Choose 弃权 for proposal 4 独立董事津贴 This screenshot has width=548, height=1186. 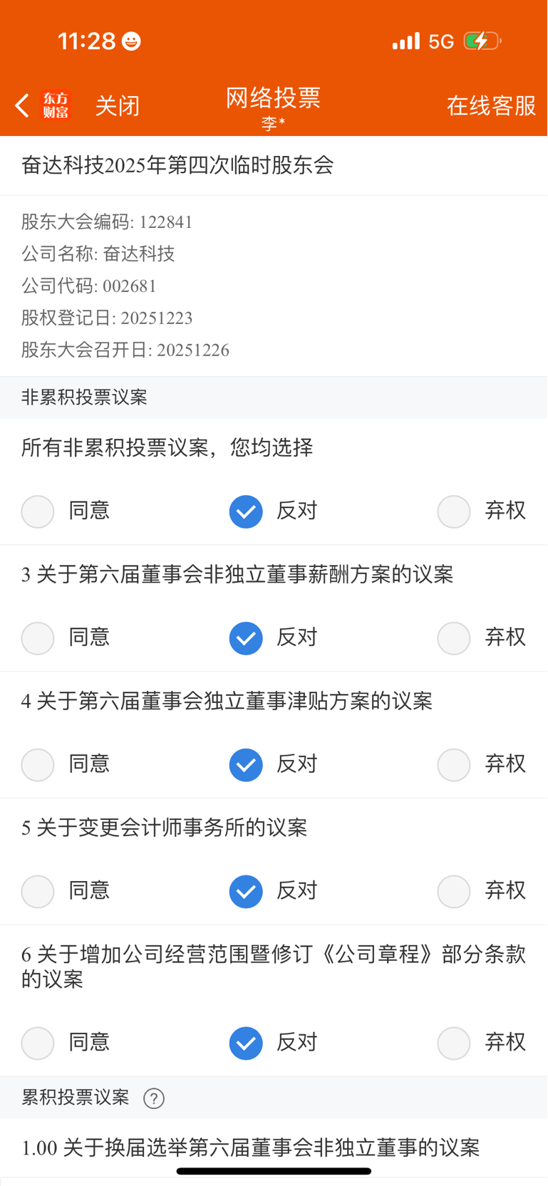pyautogui.click(x=454, y=765)
